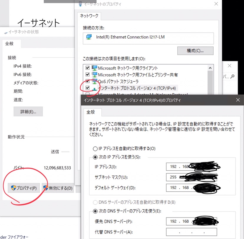Toggle Microsoft ネットワーク用クライアント checkbox
The width and height of the screenshot is (244, 239).
(88, 68)
